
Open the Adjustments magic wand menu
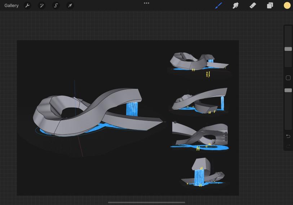coord(41,5)
